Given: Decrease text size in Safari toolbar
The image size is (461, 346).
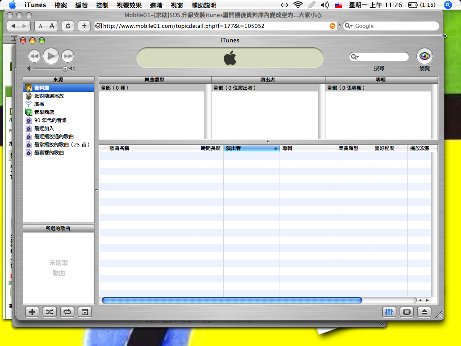Looking at the screenshot, I should (x=40, y=26).
